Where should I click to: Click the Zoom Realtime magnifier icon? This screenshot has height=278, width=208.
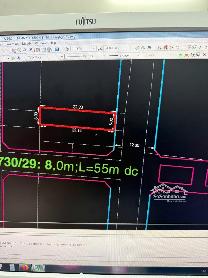point(20,50)
